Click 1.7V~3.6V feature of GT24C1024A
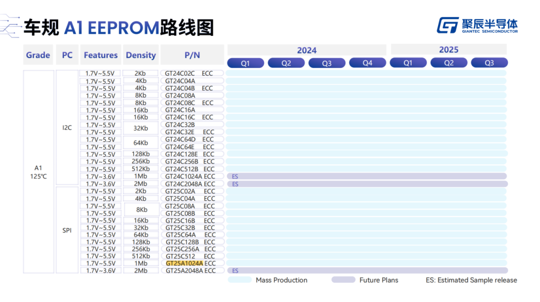 [100, 176]
